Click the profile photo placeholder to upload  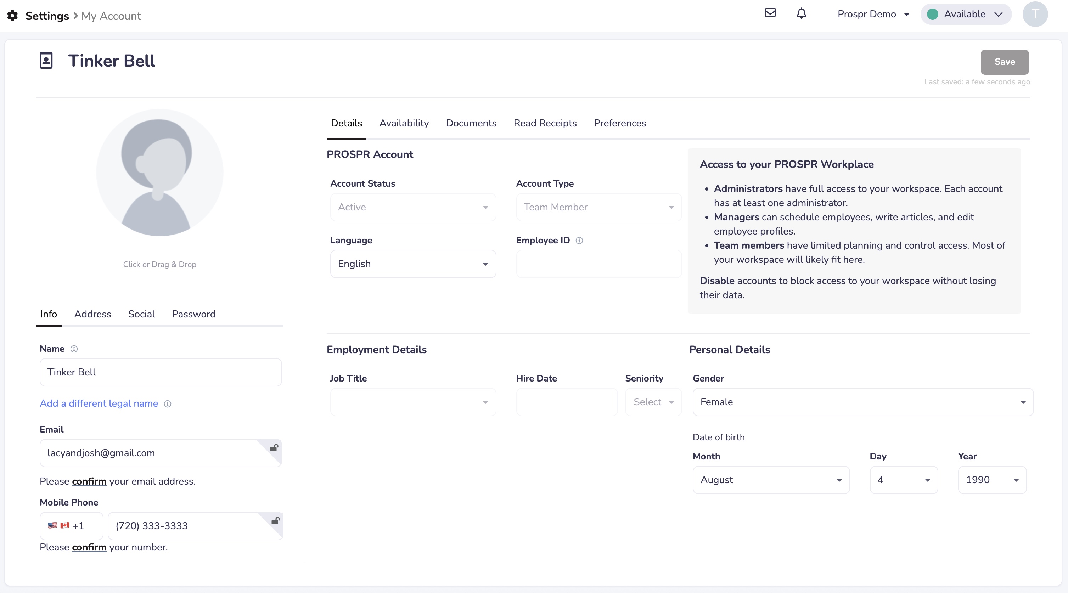[x=159, y=173]
